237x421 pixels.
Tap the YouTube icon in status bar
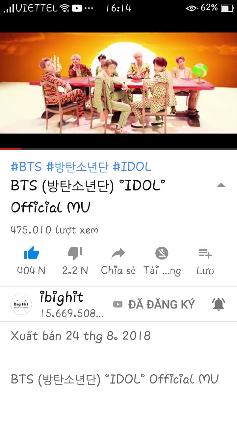[77, 8]
